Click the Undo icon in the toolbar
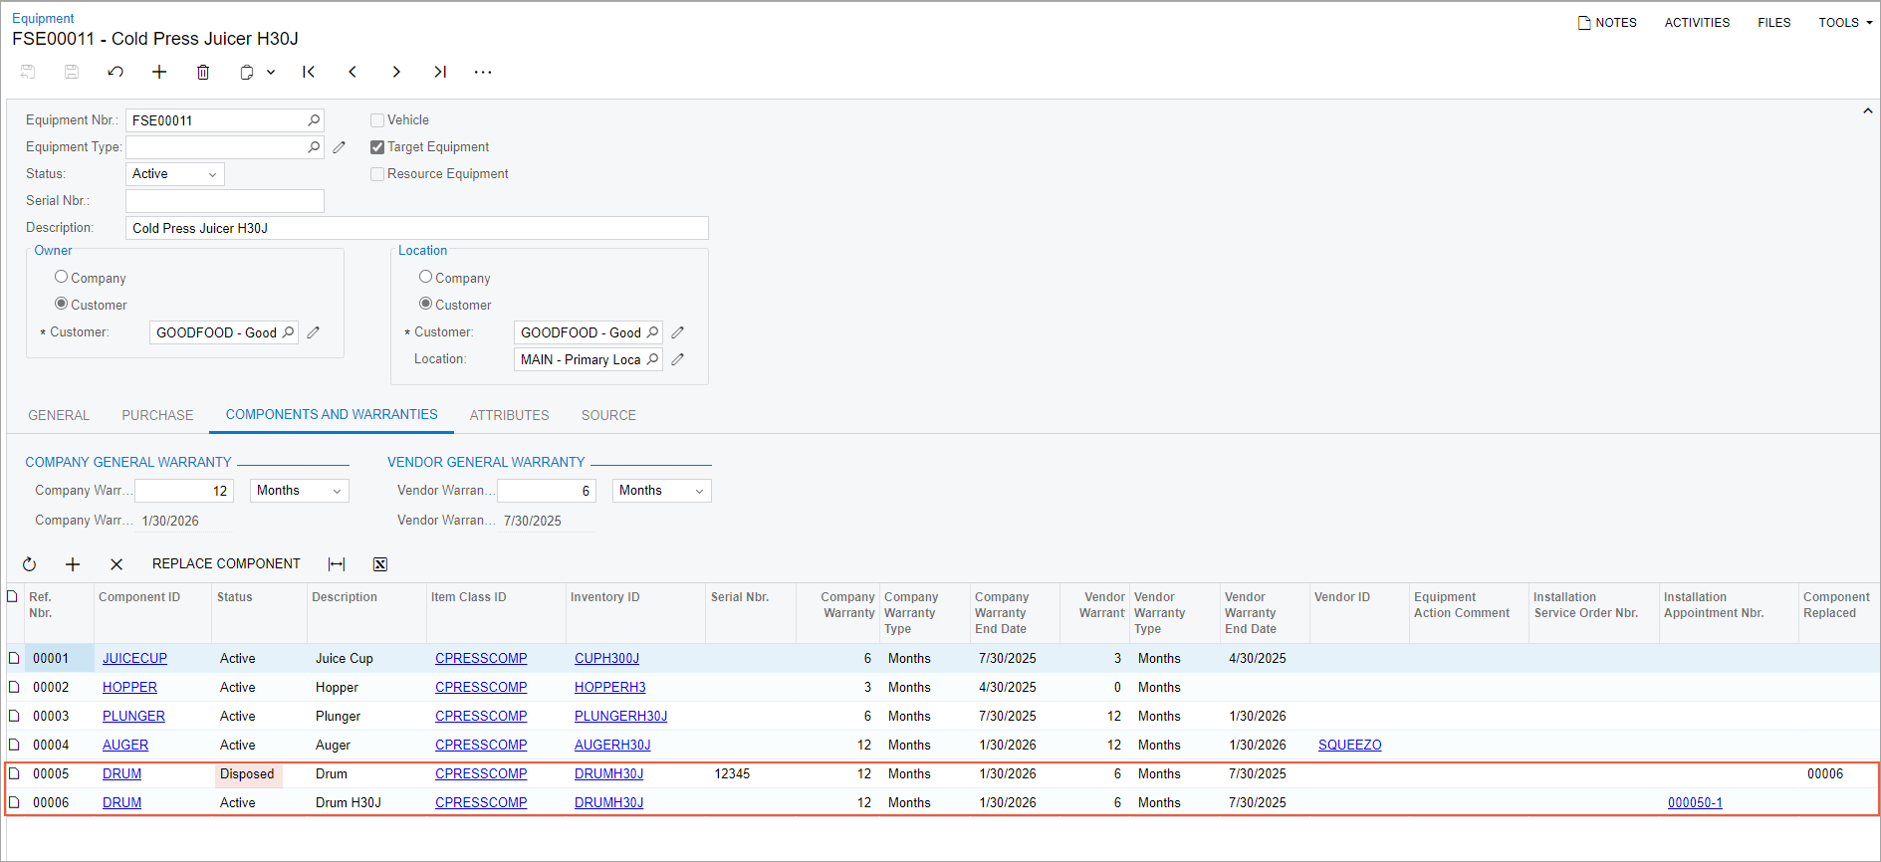 tap(116, 72)
